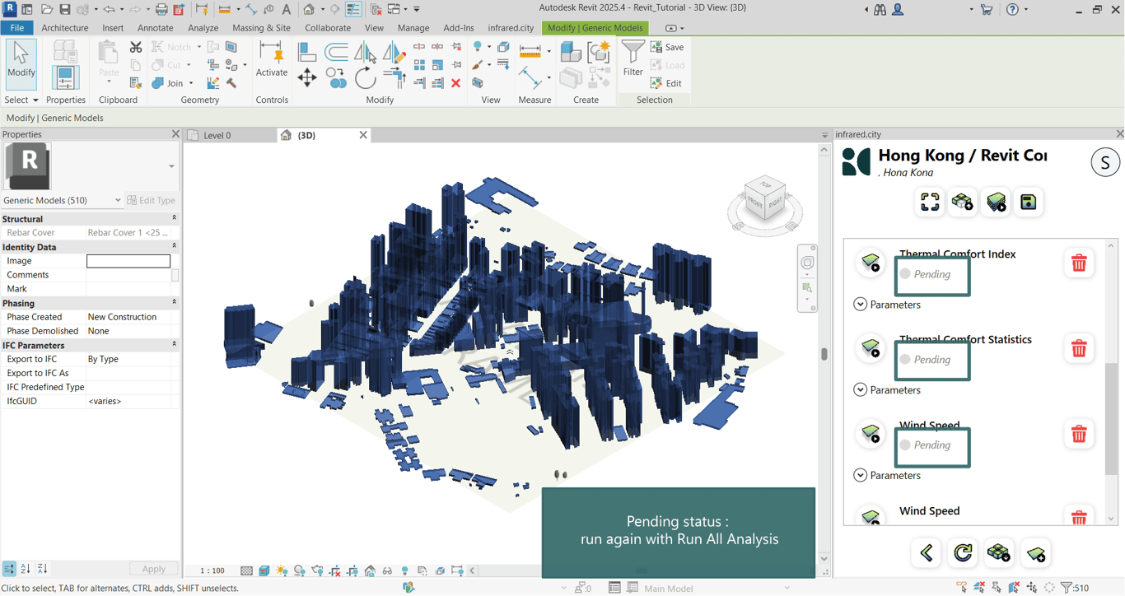Edit the saved selection set
The width and height of the screenshot is (1125, 596).
pos(667,83)
